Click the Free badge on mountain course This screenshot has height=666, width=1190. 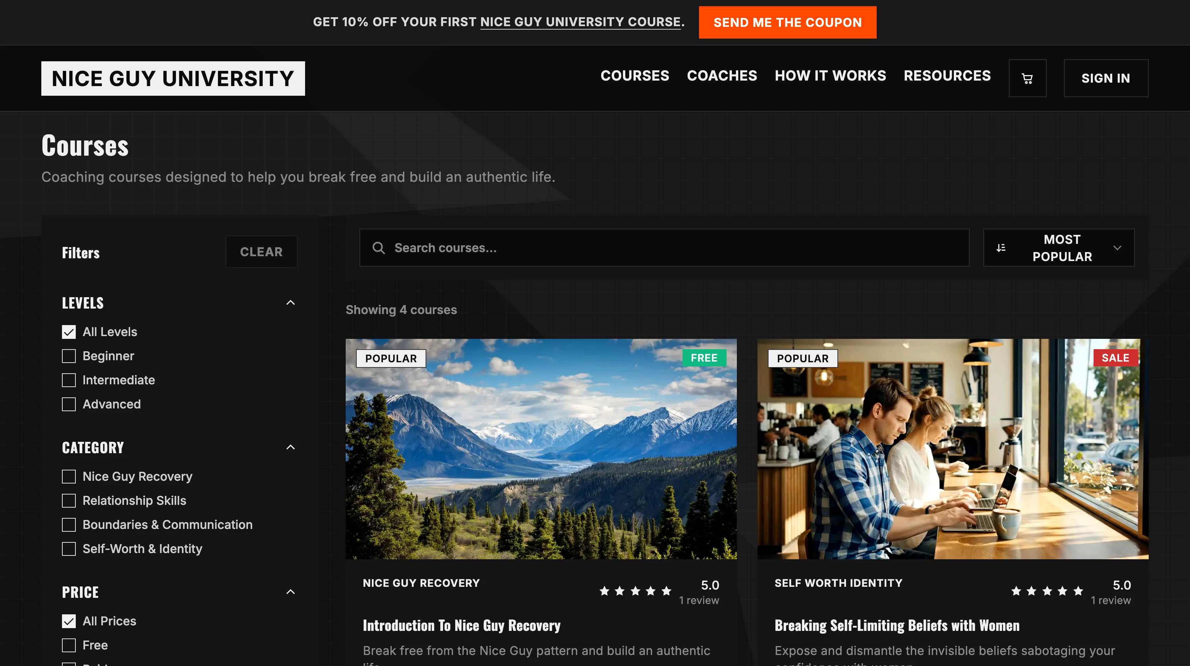click(704, 358)
